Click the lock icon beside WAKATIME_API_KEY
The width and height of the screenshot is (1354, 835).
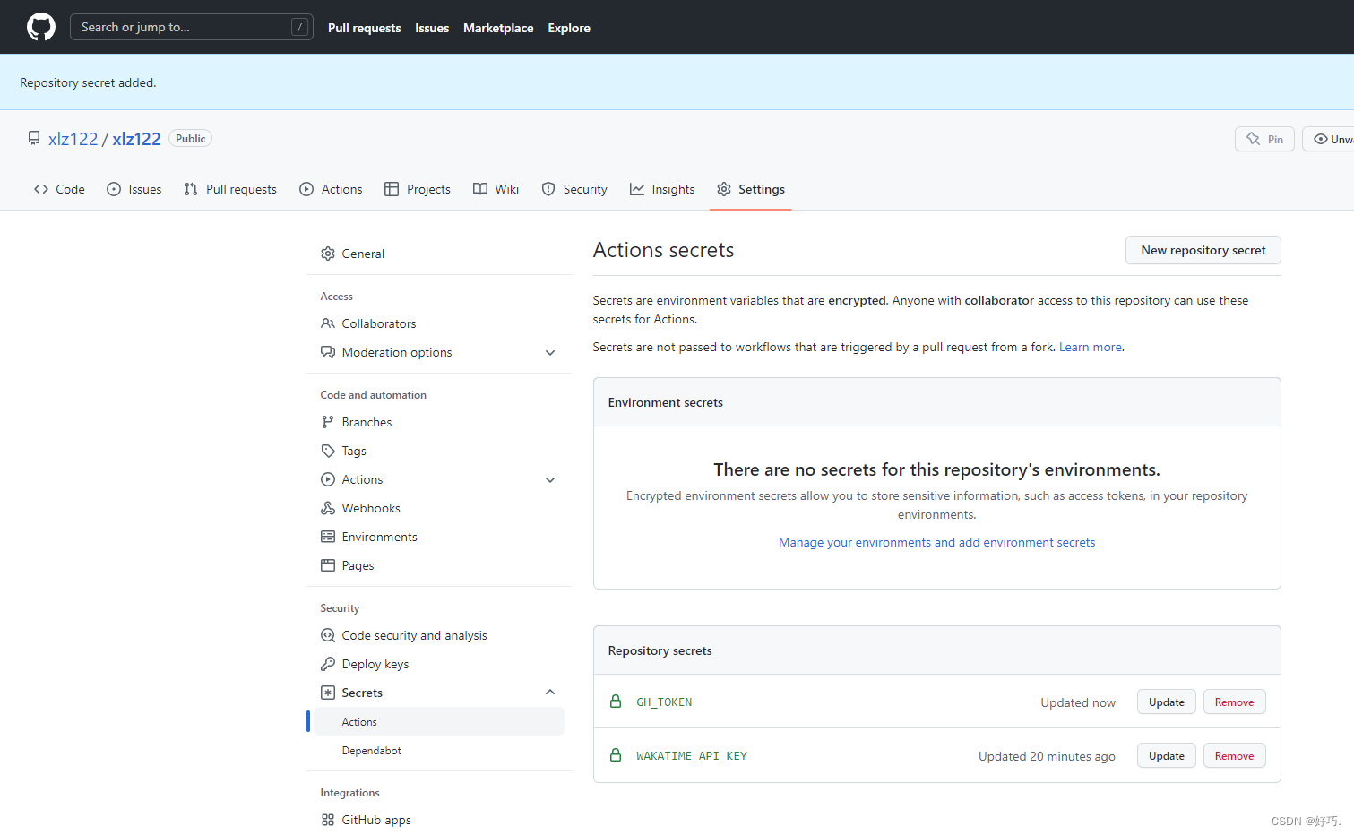[616, 755]
